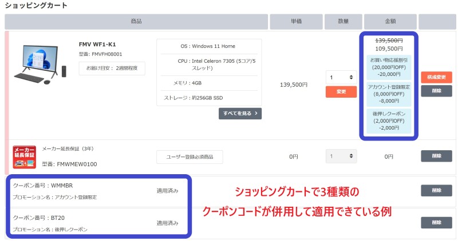
Task: Delete the FMV WF1-K1 item with 削除
Action: point(436,91)
